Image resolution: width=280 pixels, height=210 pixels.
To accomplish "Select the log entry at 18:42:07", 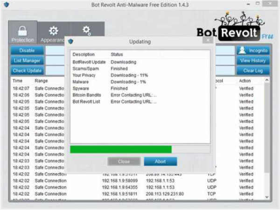I will pyautogui.click(x=138, y=88).
